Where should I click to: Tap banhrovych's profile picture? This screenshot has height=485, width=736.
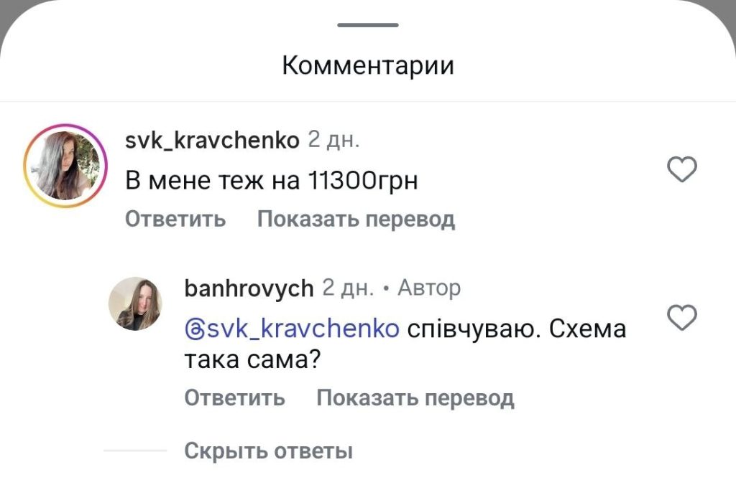click(x=135, y=303)
